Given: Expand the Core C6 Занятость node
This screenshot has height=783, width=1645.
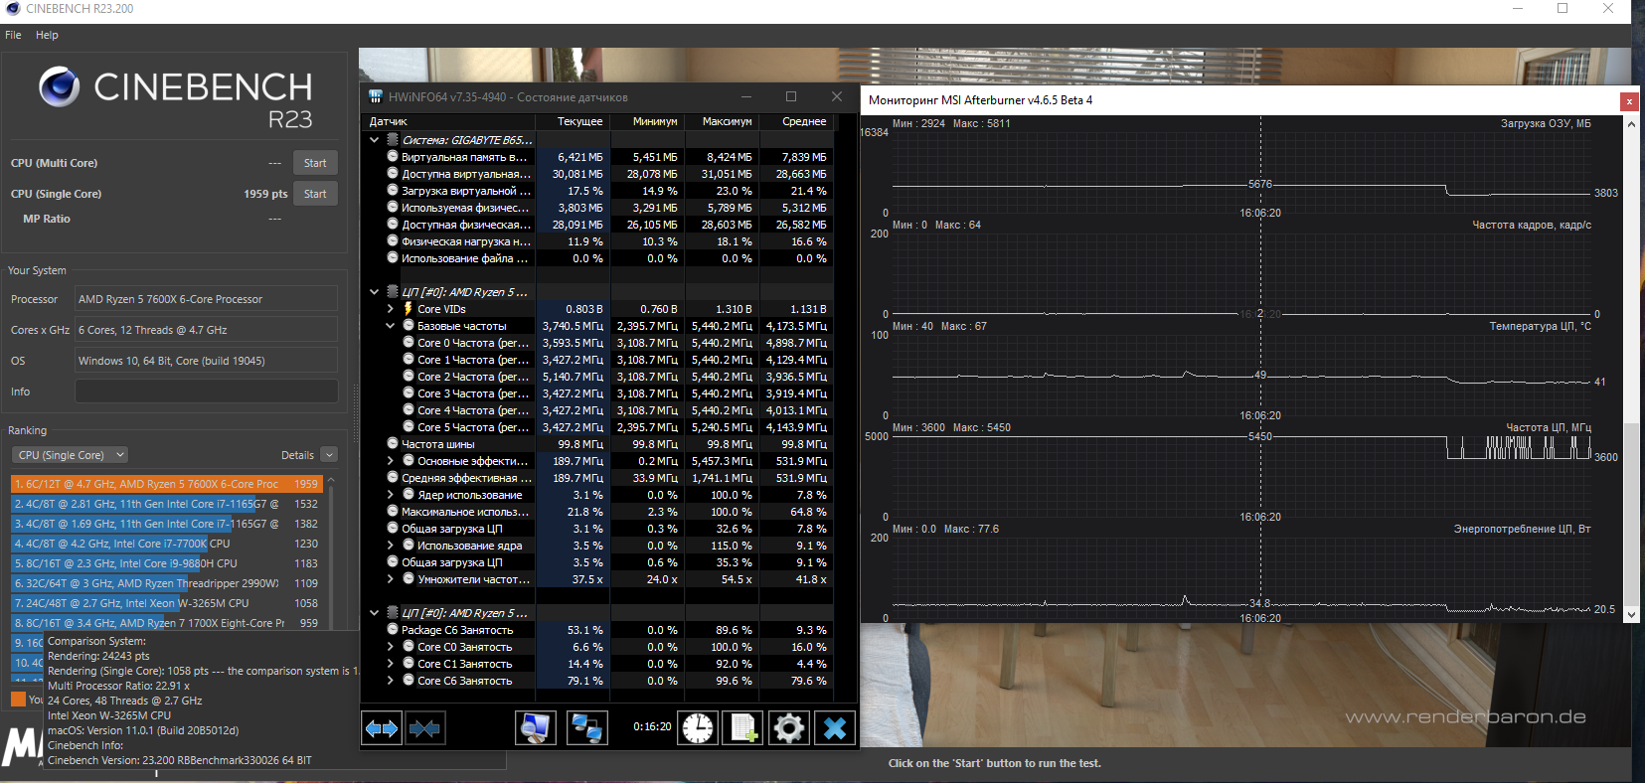Looking at the screenshot, I should (391, 681).
